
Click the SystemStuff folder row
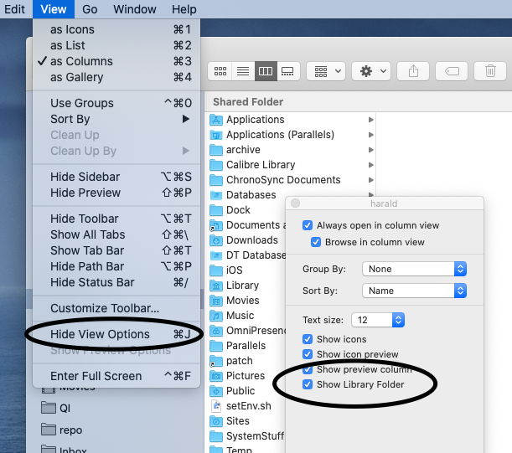(246, 436)
